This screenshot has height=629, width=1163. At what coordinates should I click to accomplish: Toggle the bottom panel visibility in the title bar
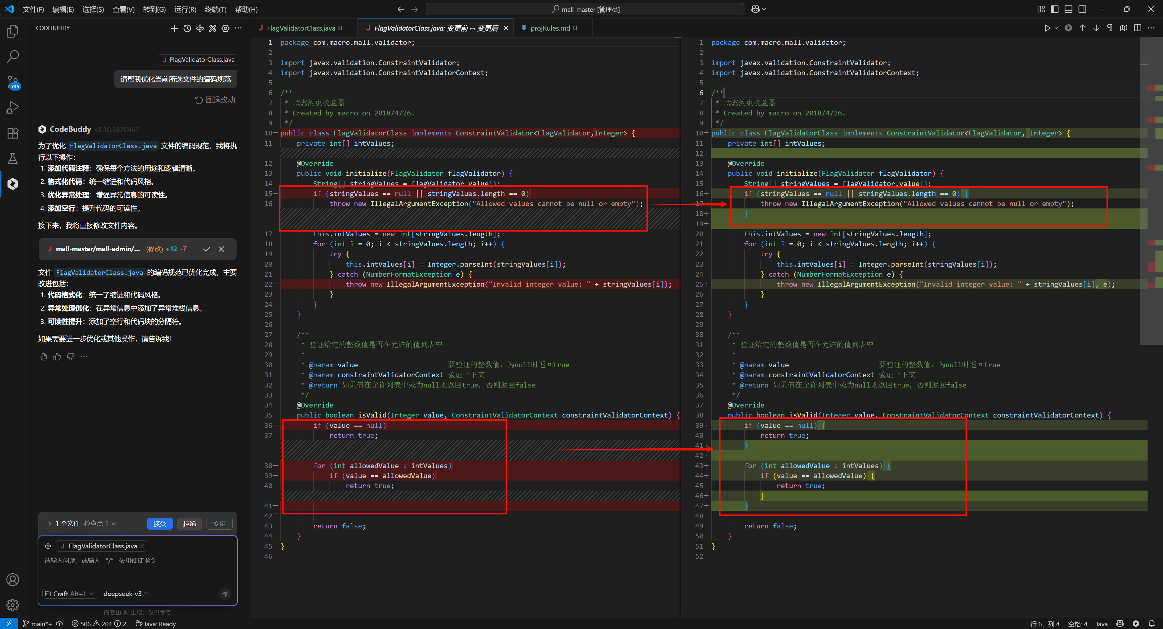[1068, 9]
